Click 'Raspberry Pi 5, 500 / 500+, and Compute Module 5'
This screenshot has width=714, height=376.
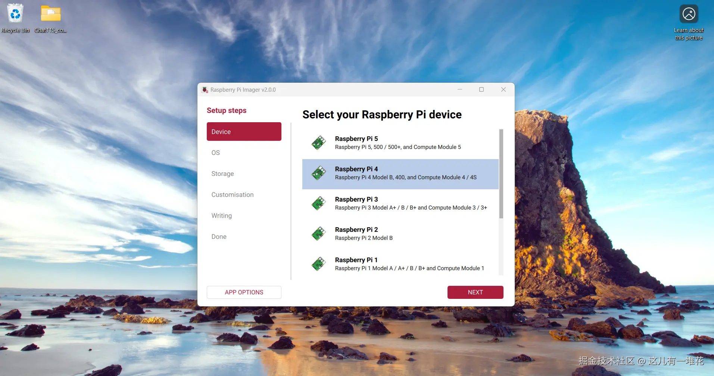[x=398, y=147]
